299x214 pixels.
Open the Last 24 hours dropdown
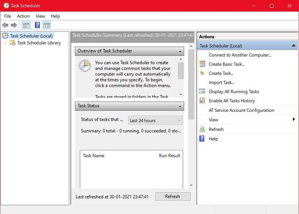tap(155, 121)
